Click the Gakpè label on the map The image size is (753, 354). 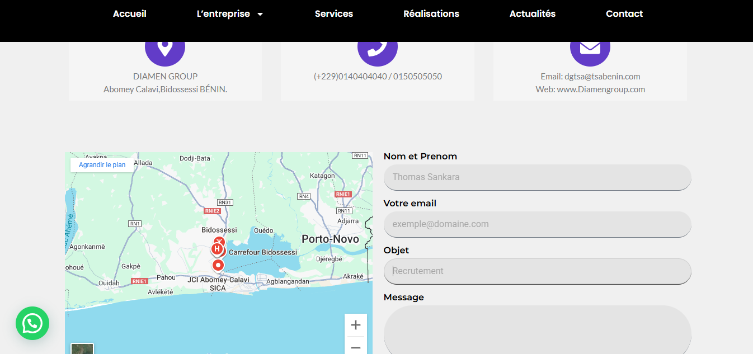(131, 266)
